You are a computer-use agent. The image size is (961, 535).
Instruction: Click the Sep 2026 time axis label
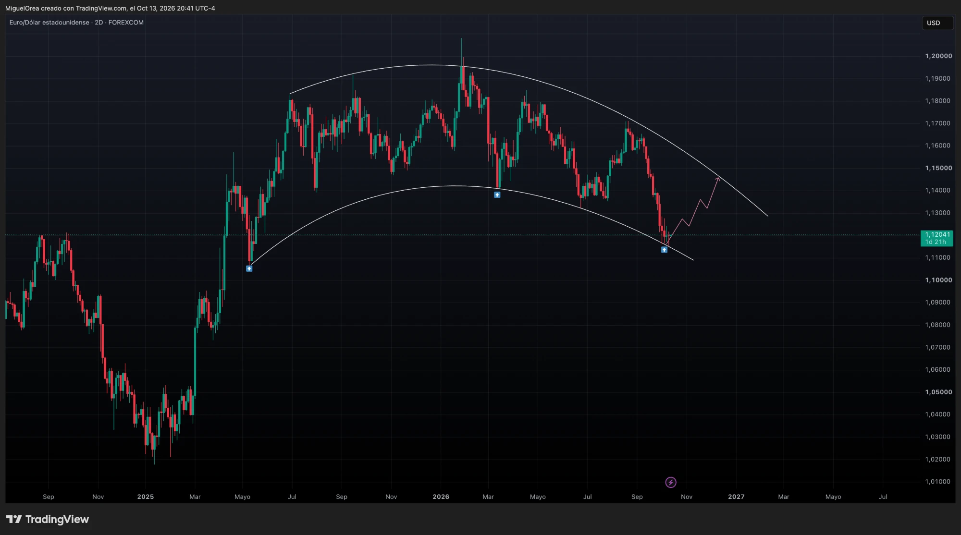[x=637, y=497]
